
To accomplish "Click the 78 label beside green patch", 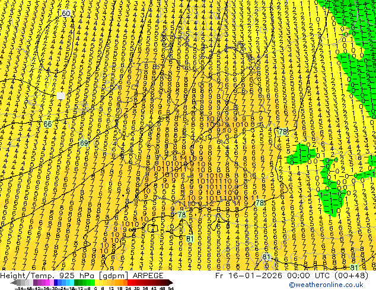I will pos(282,131).
